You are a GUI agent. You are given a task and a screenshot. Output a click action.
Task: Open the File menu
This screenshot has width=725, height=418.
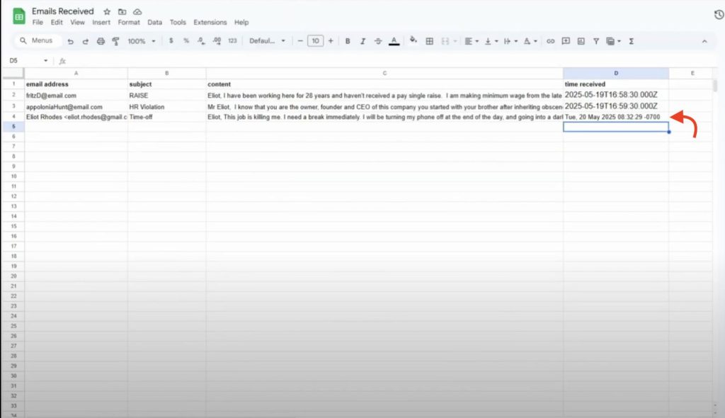point(38,22)
